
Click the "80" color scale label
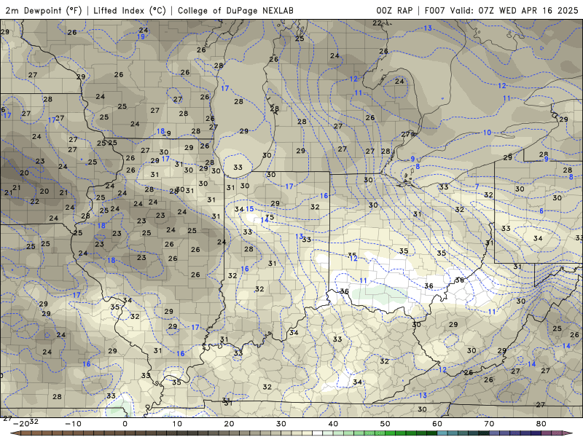(541, 424)
